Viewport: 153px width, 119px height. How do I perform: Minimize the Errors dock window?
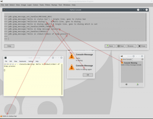[136, 56]
